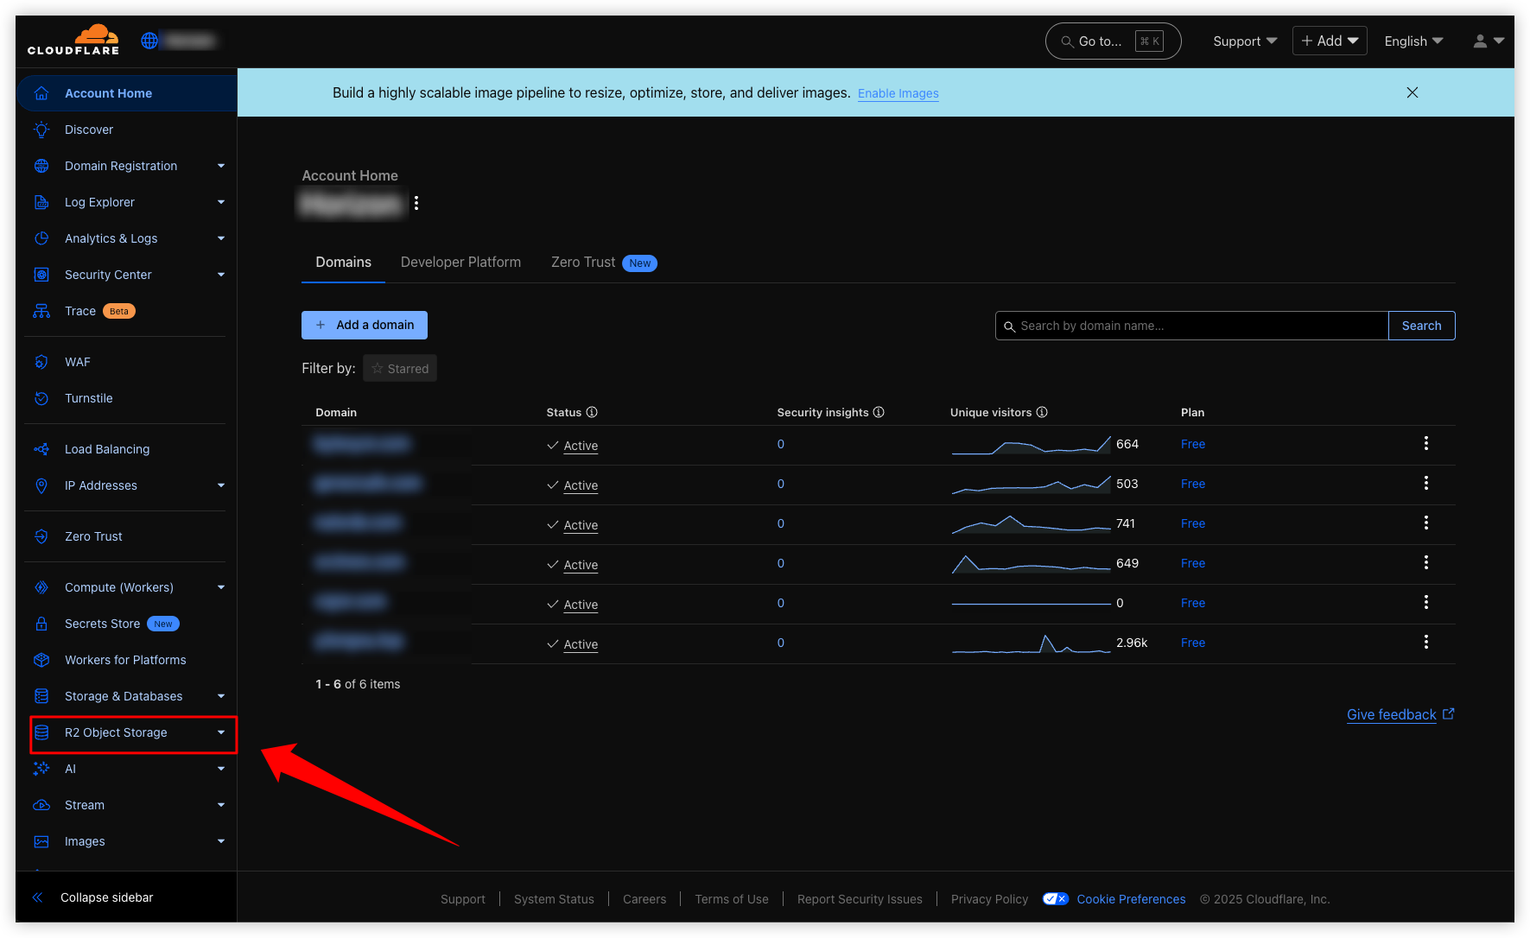This screenshot has height=938, width=1530.
Task: Click the Zero Trust sidebar icon
Action: pos(41,536)
